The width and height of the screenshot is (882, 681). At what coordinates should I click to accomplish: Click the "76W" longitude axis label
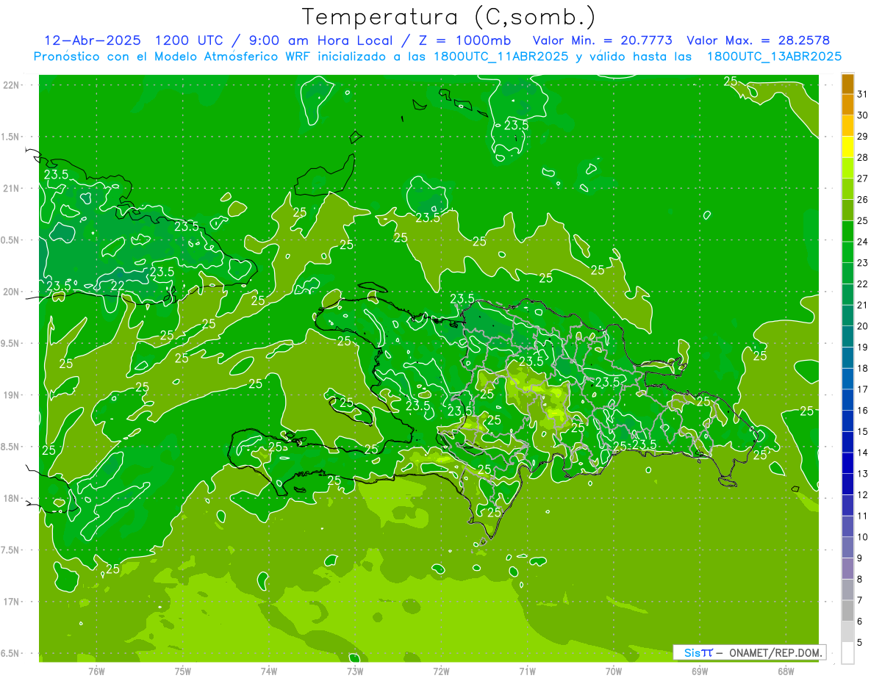[x=96, y=671]
